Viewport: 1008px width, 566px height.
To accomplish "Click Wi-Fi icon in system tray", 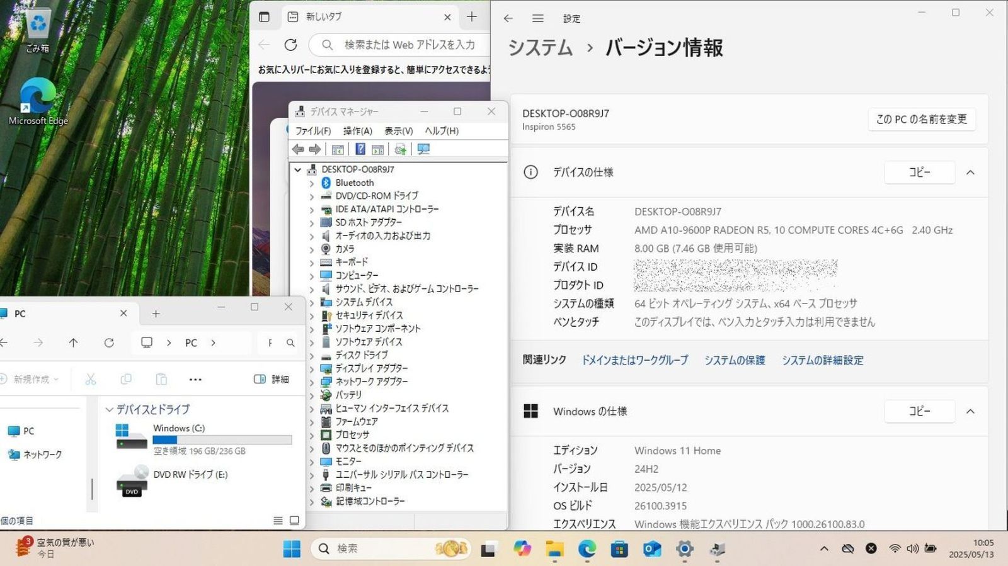I will [x=895, y=548].
